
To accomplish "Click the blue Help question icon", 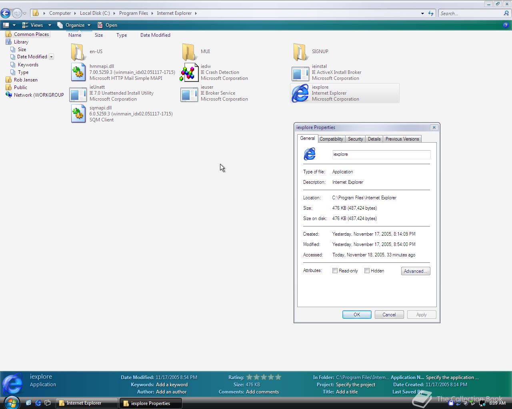I will [x=506, y=25].
